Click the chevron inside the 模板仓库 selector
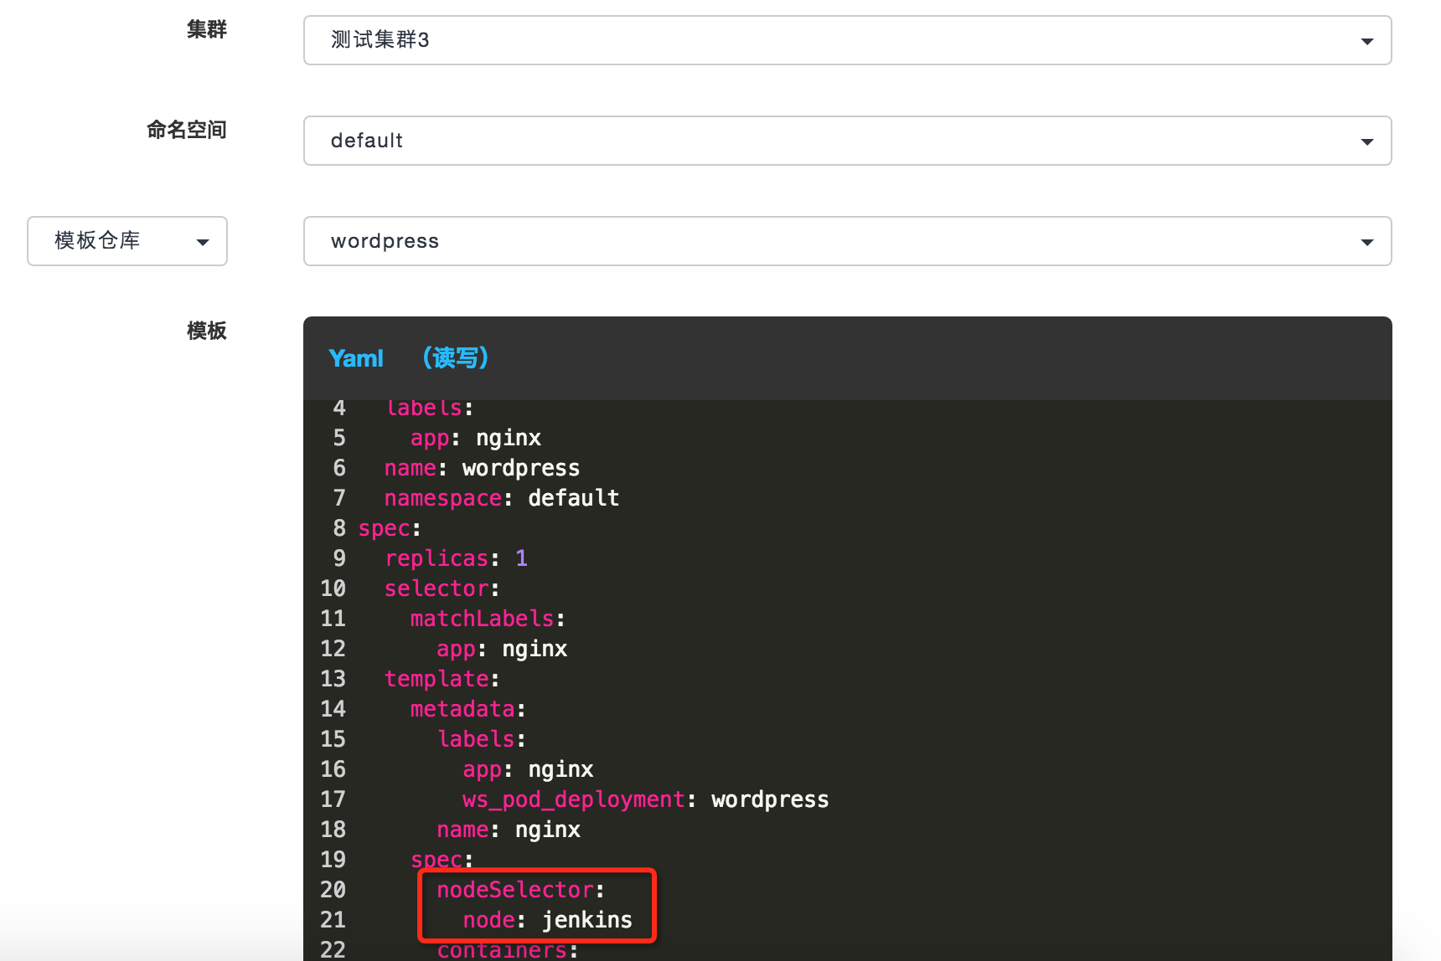The image size is (1441, 961). 203,242
